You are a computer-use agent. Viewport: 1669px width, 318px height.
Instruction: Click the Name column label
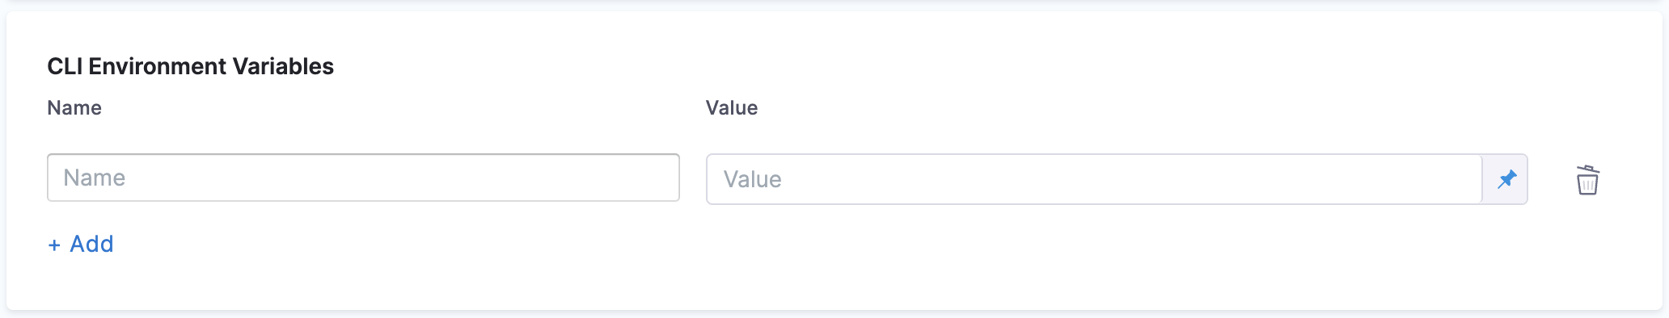pyautogui.click(x=74, y=108)
